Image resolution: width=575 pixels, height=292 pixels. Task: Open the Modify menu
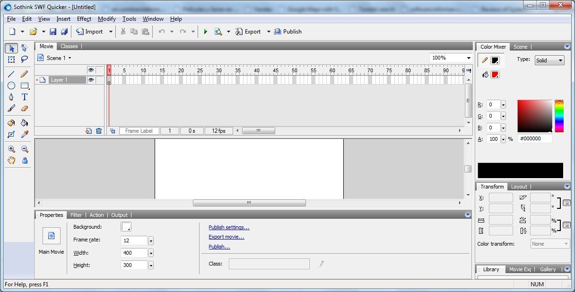coord(106,19)
